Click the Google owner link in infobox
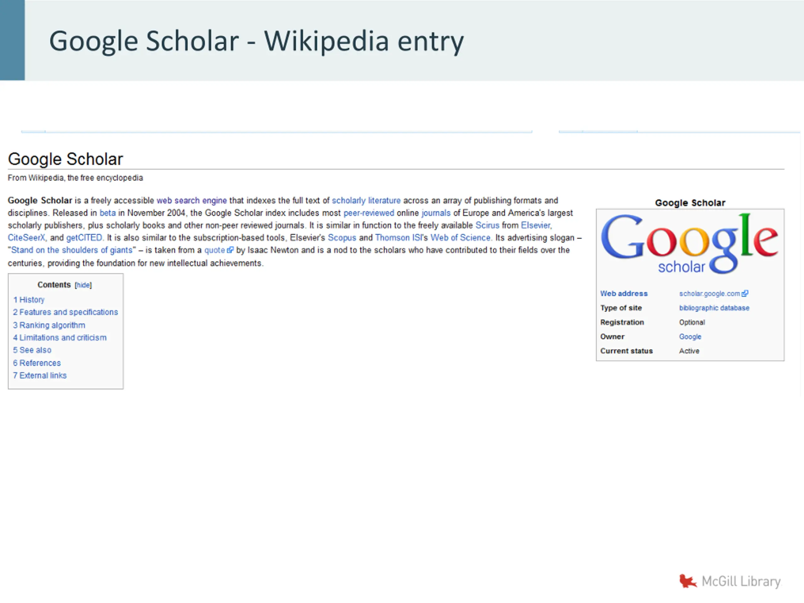 (x=690, y=337)
